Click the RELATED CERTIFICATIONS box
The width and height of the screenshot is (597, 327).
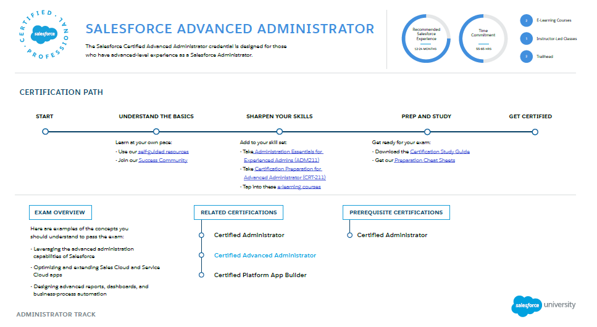tap(239, 212)
